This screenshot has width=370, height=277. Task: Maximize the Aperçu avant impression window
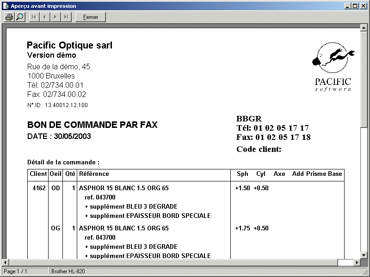(x=355, y=6)
